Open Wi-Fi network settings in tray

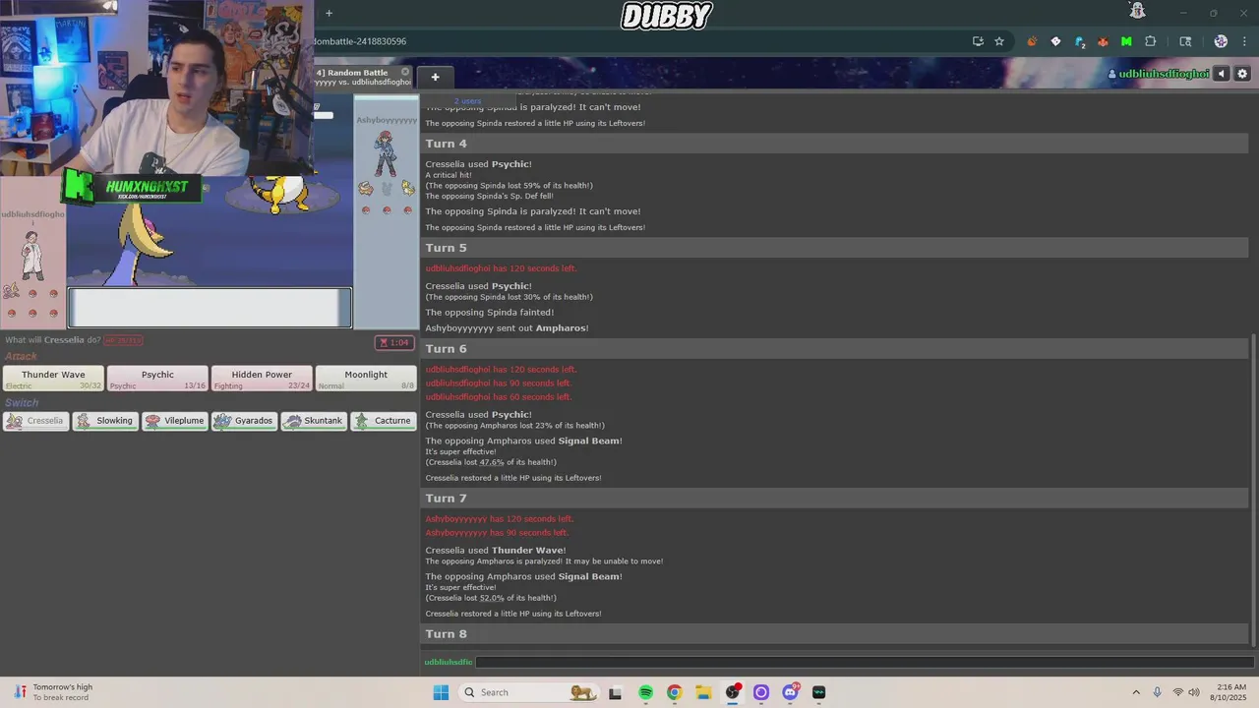(1177, 692)
